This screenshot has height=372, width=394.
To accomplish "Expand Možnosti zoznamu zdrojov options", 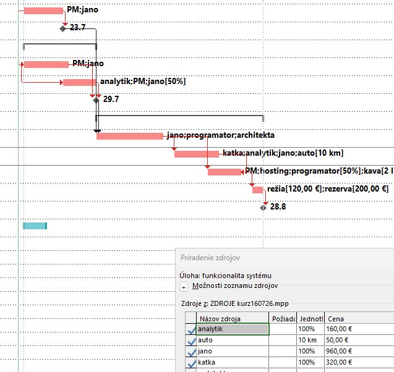I will 184,287.
